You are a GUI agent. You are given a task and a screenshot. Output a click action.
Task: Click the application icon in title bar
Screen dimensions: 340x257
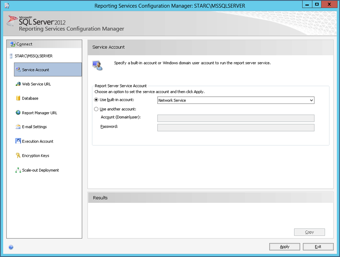pyautogui.click(x=7, y=6)
